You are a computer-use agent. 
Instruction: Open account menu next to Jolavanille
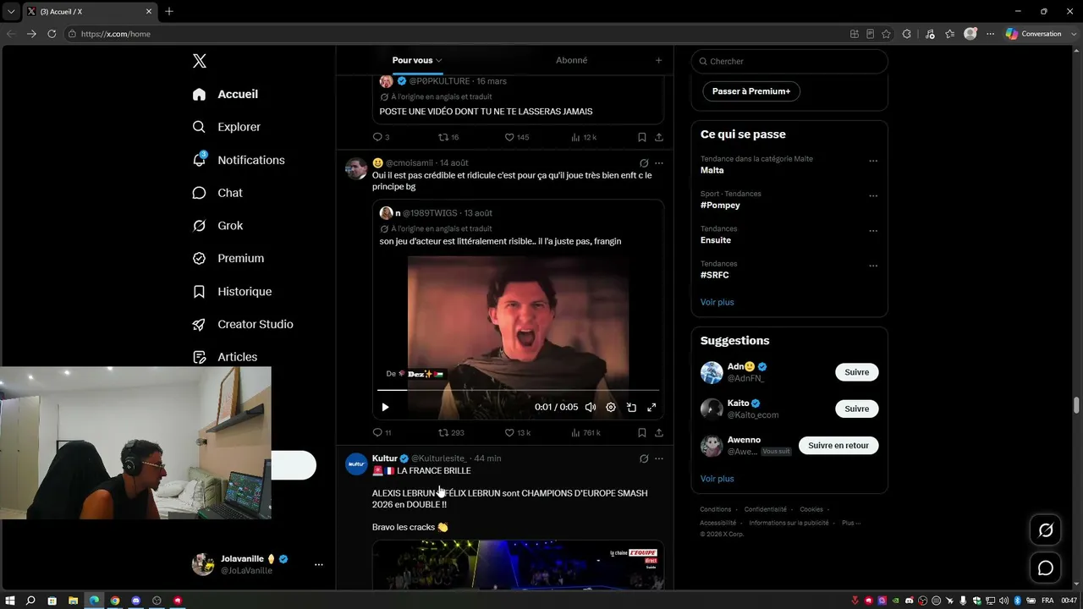319,564
